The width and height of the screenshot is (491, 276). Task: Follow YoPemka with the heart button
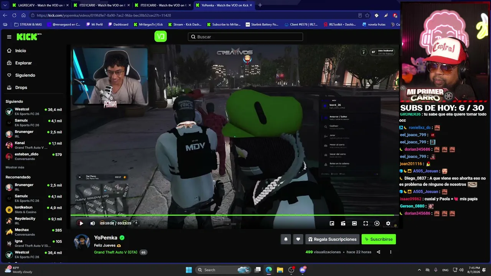298,239
